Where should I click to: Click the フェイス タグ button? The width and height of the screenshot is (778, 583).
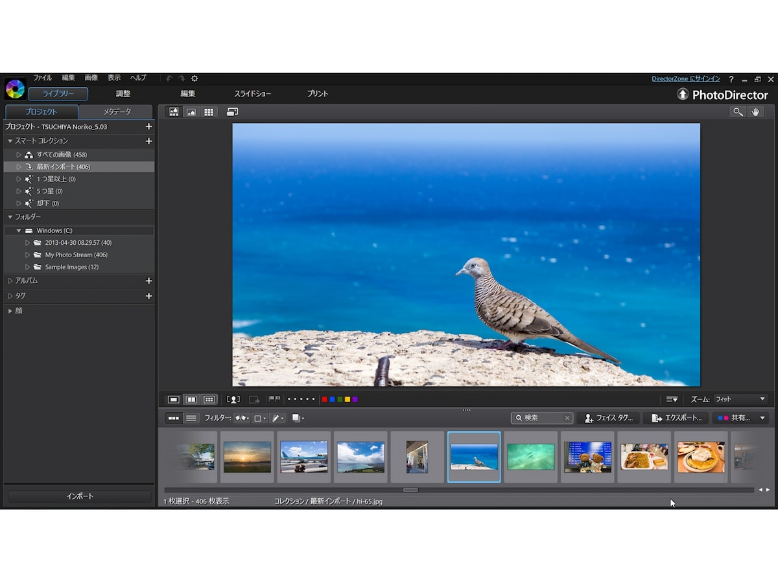click(608, 418)
